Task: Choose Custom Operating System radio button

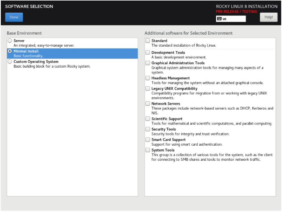Action: tap(10, 62)
